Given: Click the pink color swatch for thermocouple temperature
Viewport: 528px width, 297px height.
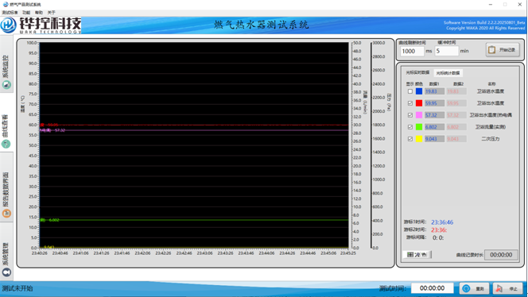Looking at the screenshot, I should 419,115.
